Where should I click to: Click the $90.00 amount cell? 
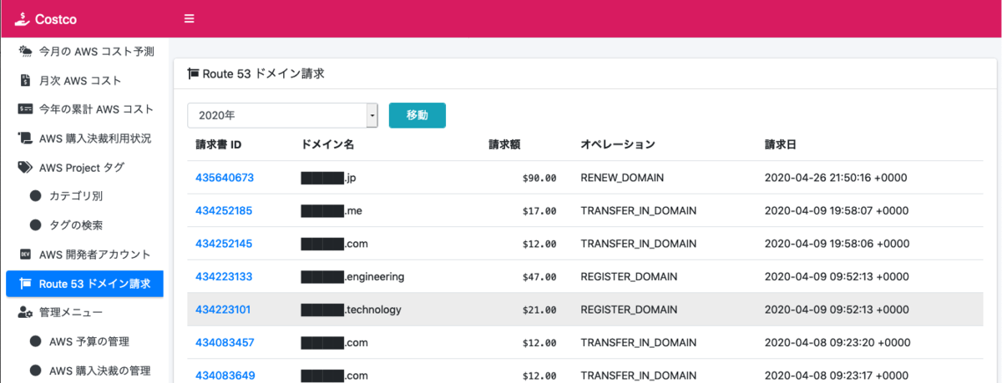point(539,178)
